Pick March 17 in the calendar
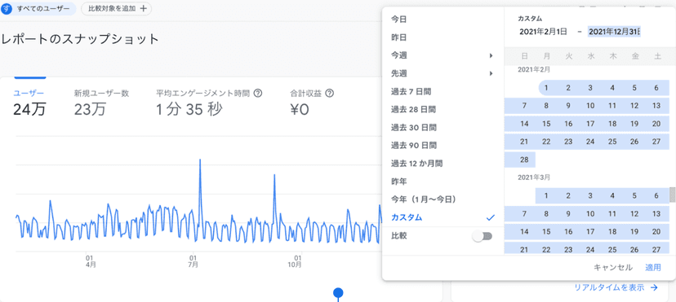This screenshot has width=676, height=302. [590, 232]
